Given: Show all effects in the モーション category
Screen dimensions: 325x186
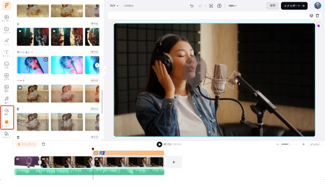Looking at the screenshot, I should [94, 52].
